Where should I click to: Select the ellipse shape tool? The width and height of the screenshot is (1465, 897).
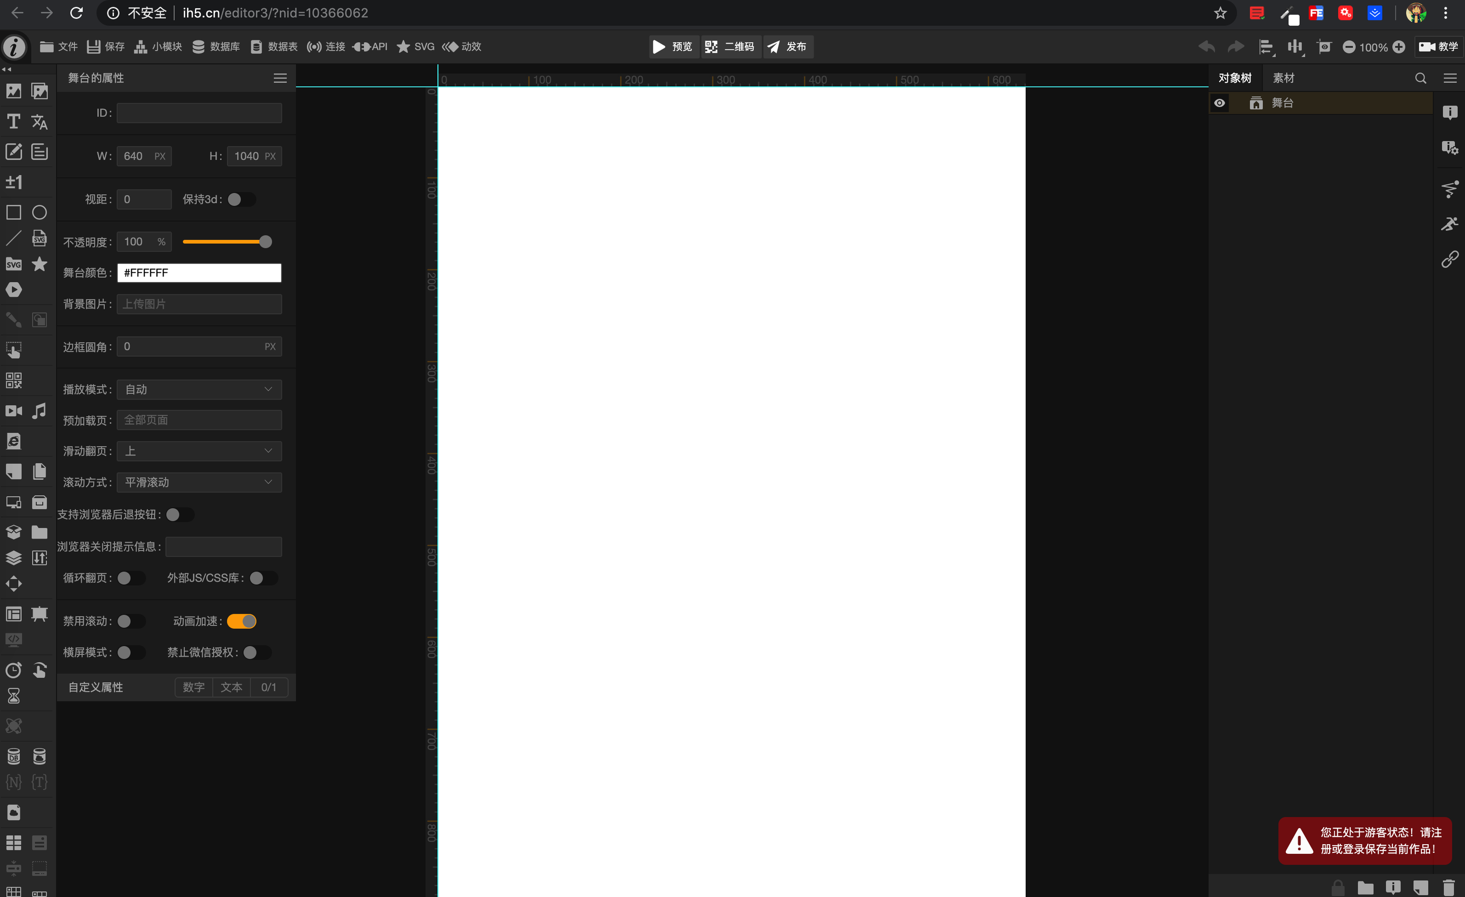tap(39, 212)
